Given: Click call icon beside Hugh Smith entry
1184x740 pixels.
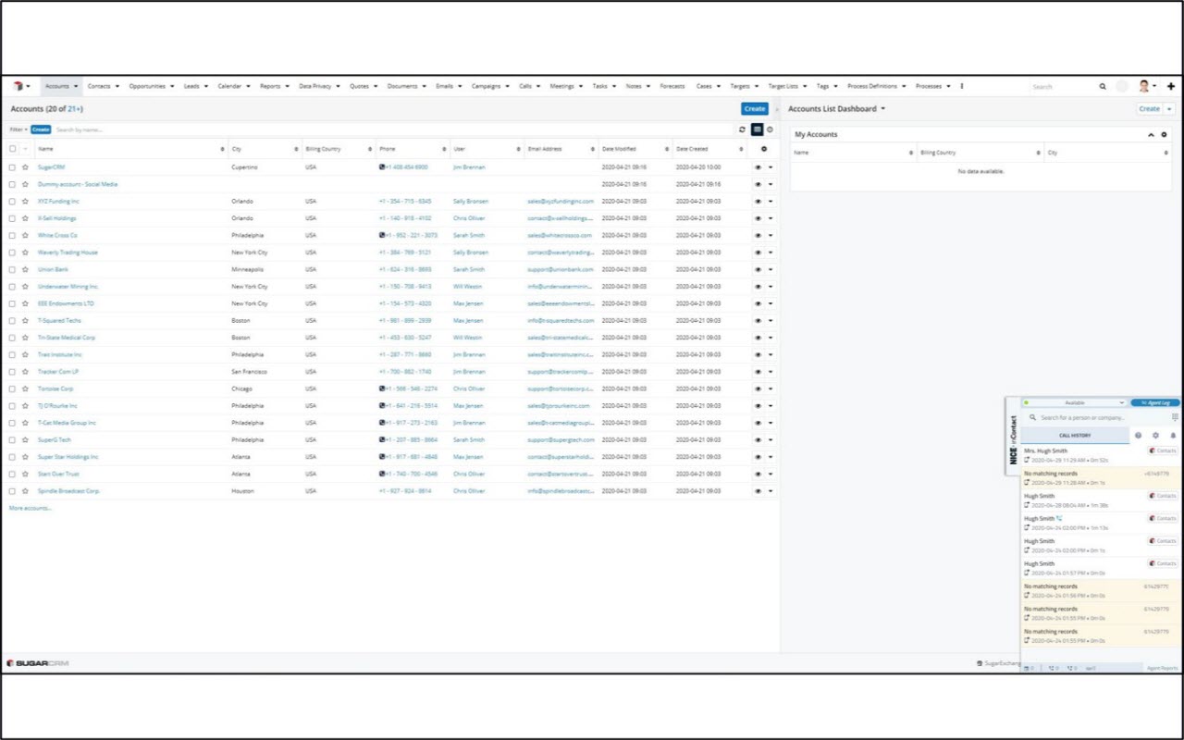Looking at the screenshot, I should [1059, 519].
